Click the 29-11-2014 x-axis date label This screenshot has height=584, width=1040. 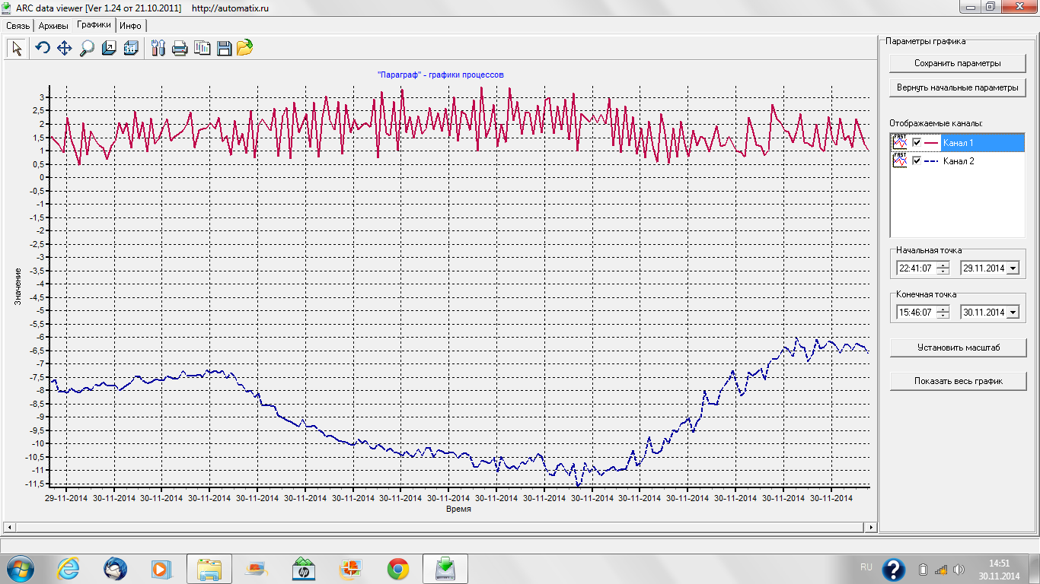[x=67, y=498]
